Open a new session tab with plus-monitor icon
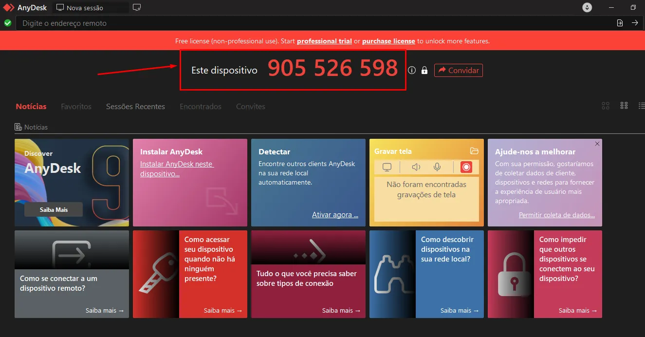This screenshot has width=645, height=337. point(137,7)
